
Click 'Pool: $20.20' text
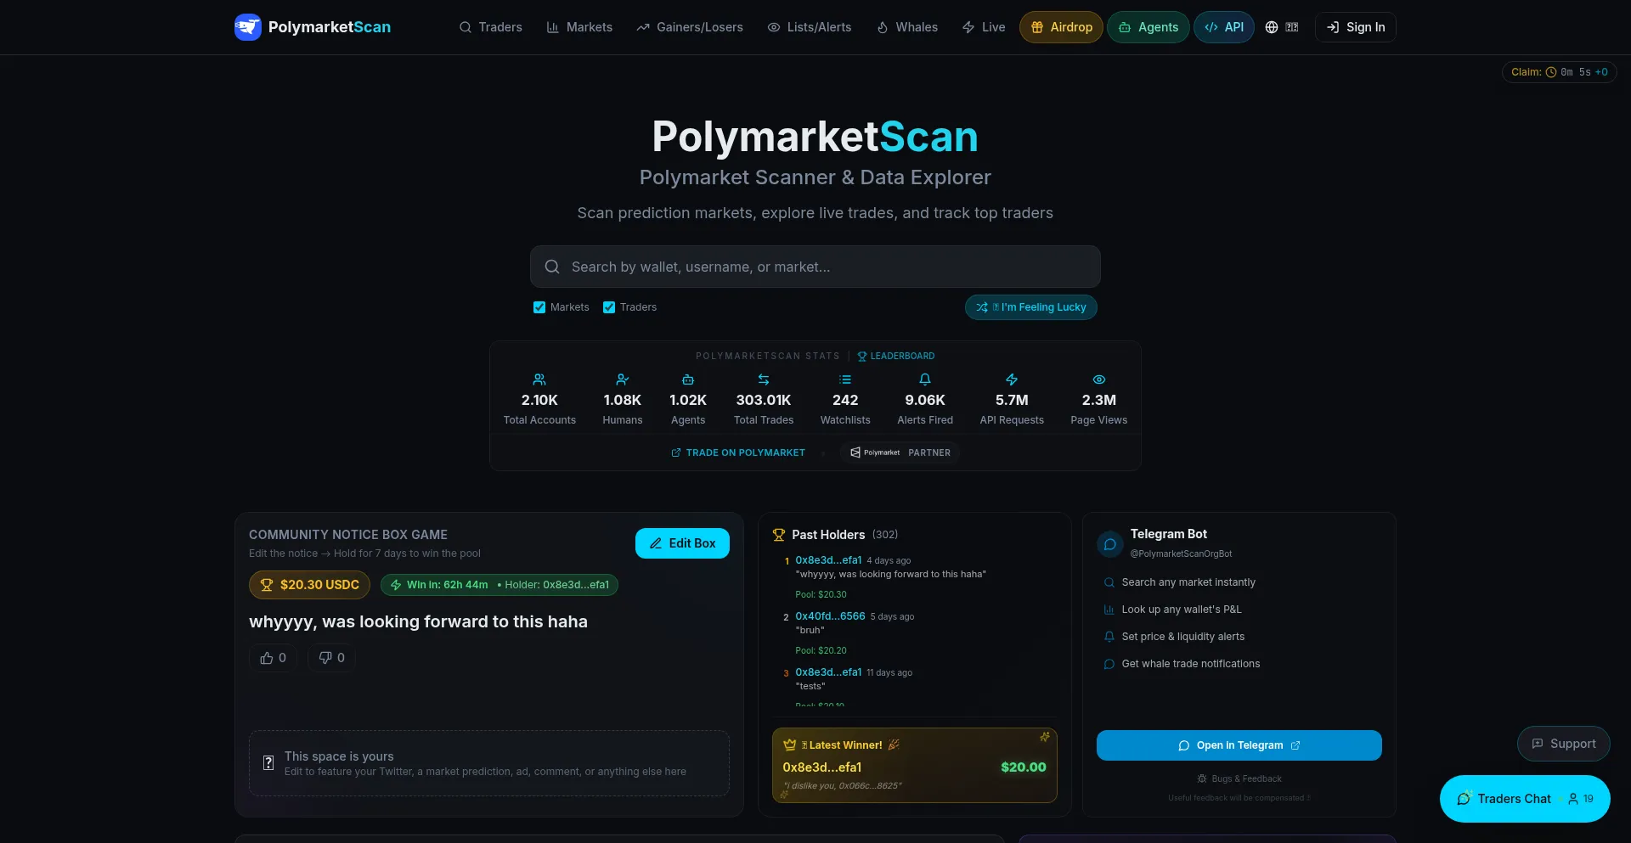point(821,650)
